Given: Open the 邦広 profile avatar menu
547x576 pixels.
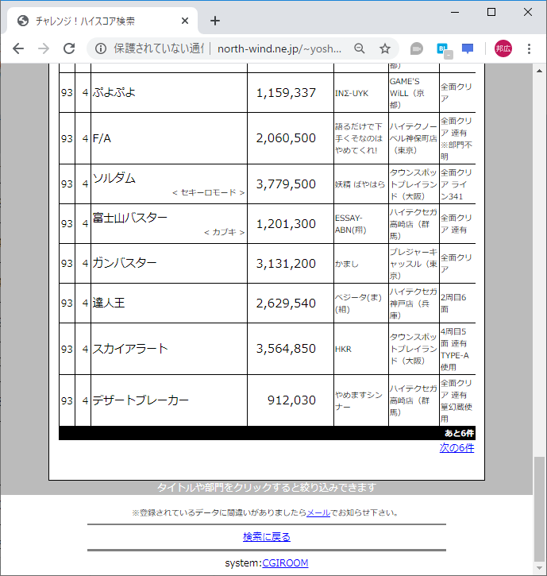Looking at the screenshot, I should pyautogui.click(x=503, y=48).
